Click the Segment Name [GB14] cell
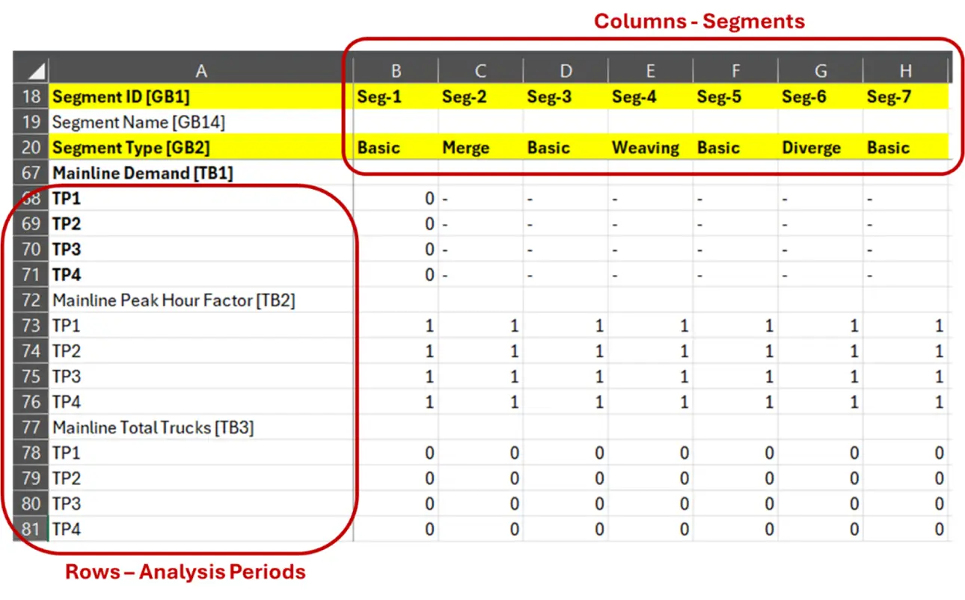The image size is (965, 600). tap(200, 122)
